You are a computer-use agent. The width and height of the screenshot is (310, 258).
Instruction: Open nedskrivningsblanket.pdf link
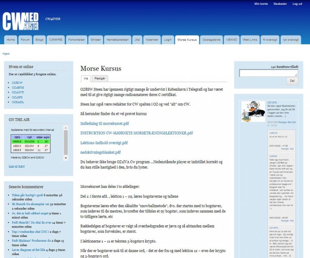pos(100,152)
